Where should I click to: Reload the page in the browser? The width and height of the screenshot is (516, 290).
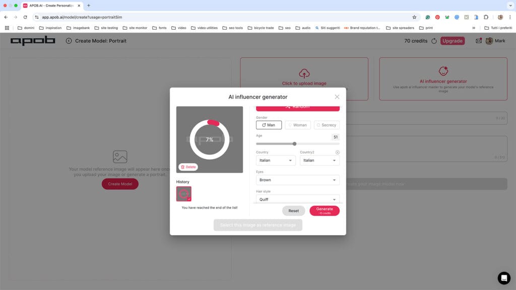(25, 17)
